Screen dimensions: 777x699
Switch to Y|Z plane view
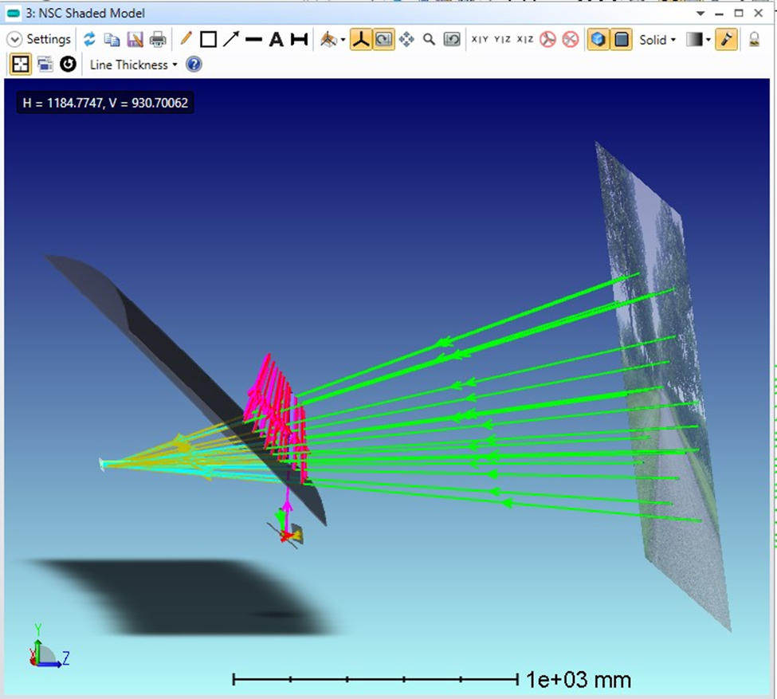pos(503,39)
